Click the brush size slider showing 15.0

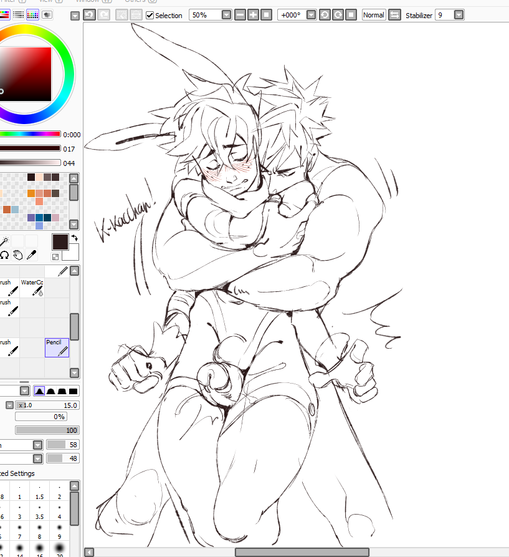point(47,405)
